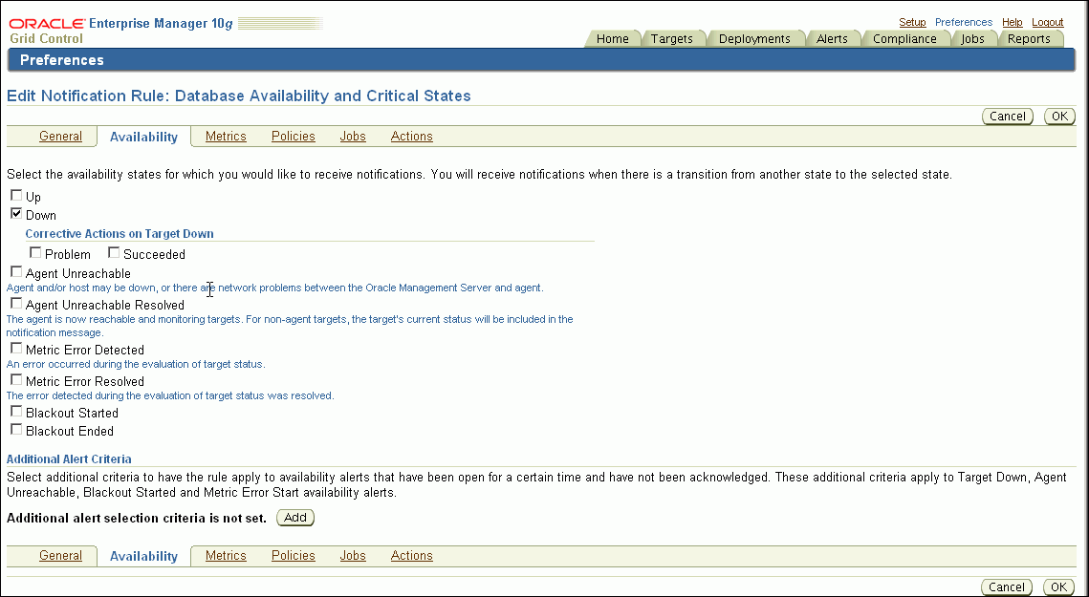The image size is (1089, 597).
Task: Uncheck the Down availability checkbox
Action: pos(16,214)
